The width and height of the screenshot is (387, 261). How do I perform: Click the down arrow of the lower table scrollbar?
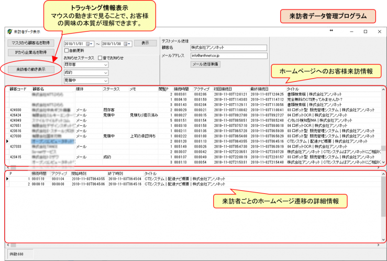coord(383,240)
